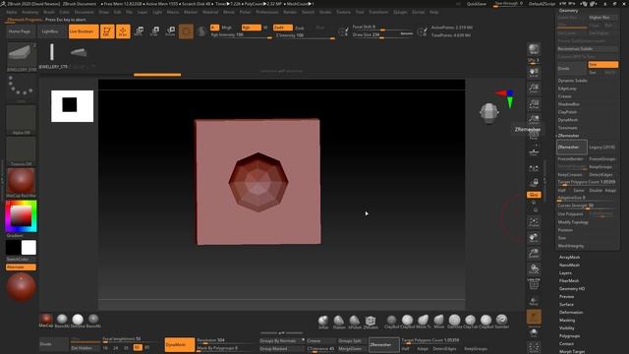Click the PolyFrame grid icon

pyautogui.click(x=534, y=284)
